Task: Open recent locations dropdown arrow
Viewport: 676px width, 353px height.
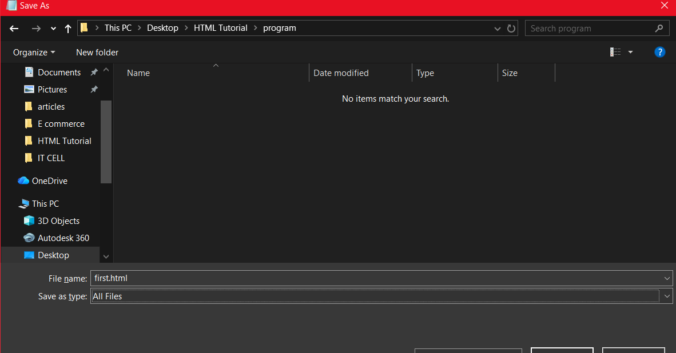Action: (53, 29)
